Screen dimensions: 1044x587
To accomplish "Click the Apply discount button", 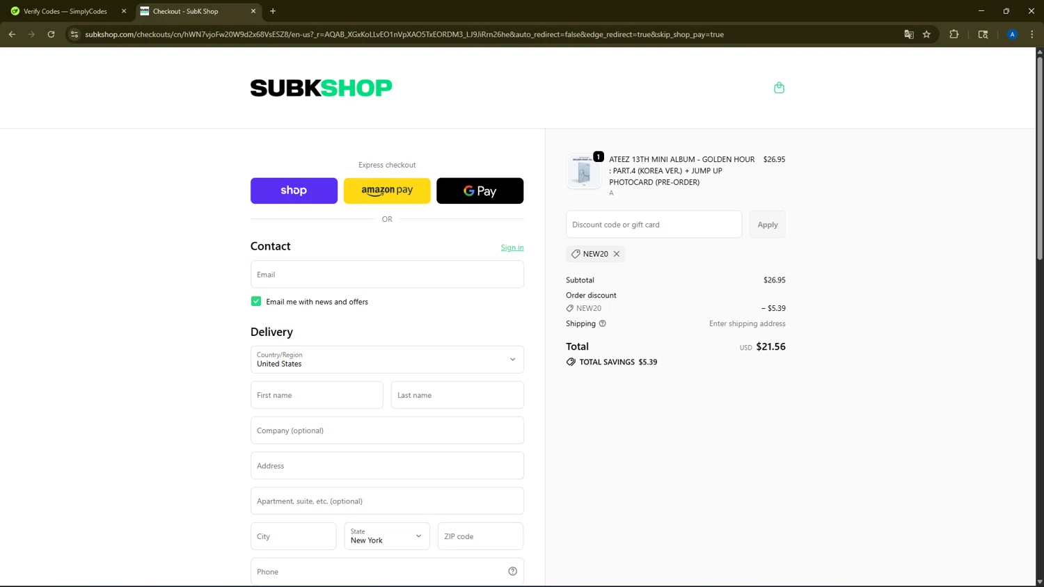I will (x=768, y=225).
